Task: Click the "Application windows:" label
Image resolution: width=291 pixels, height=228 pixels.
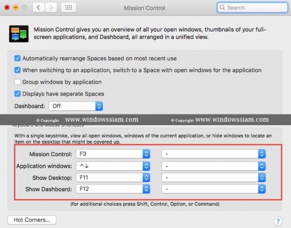Action: [44, 166]
